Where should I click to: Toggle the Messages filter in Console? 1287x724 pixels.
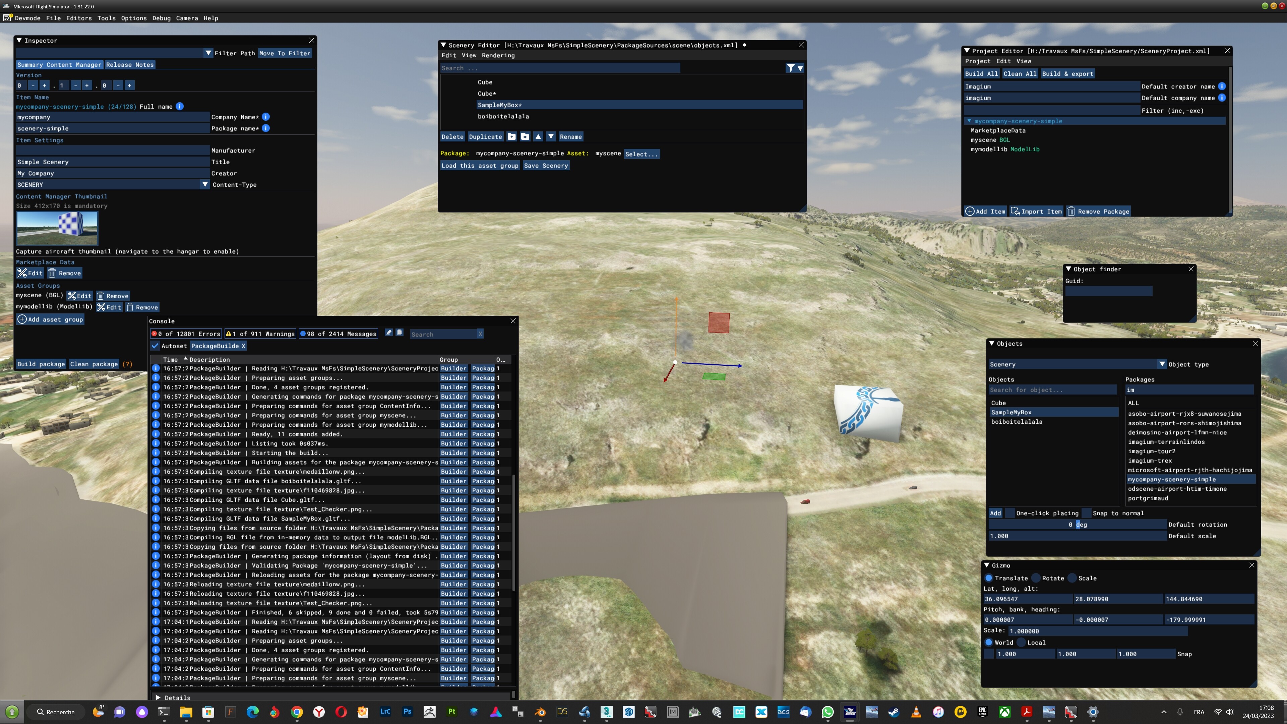[338, 334]
